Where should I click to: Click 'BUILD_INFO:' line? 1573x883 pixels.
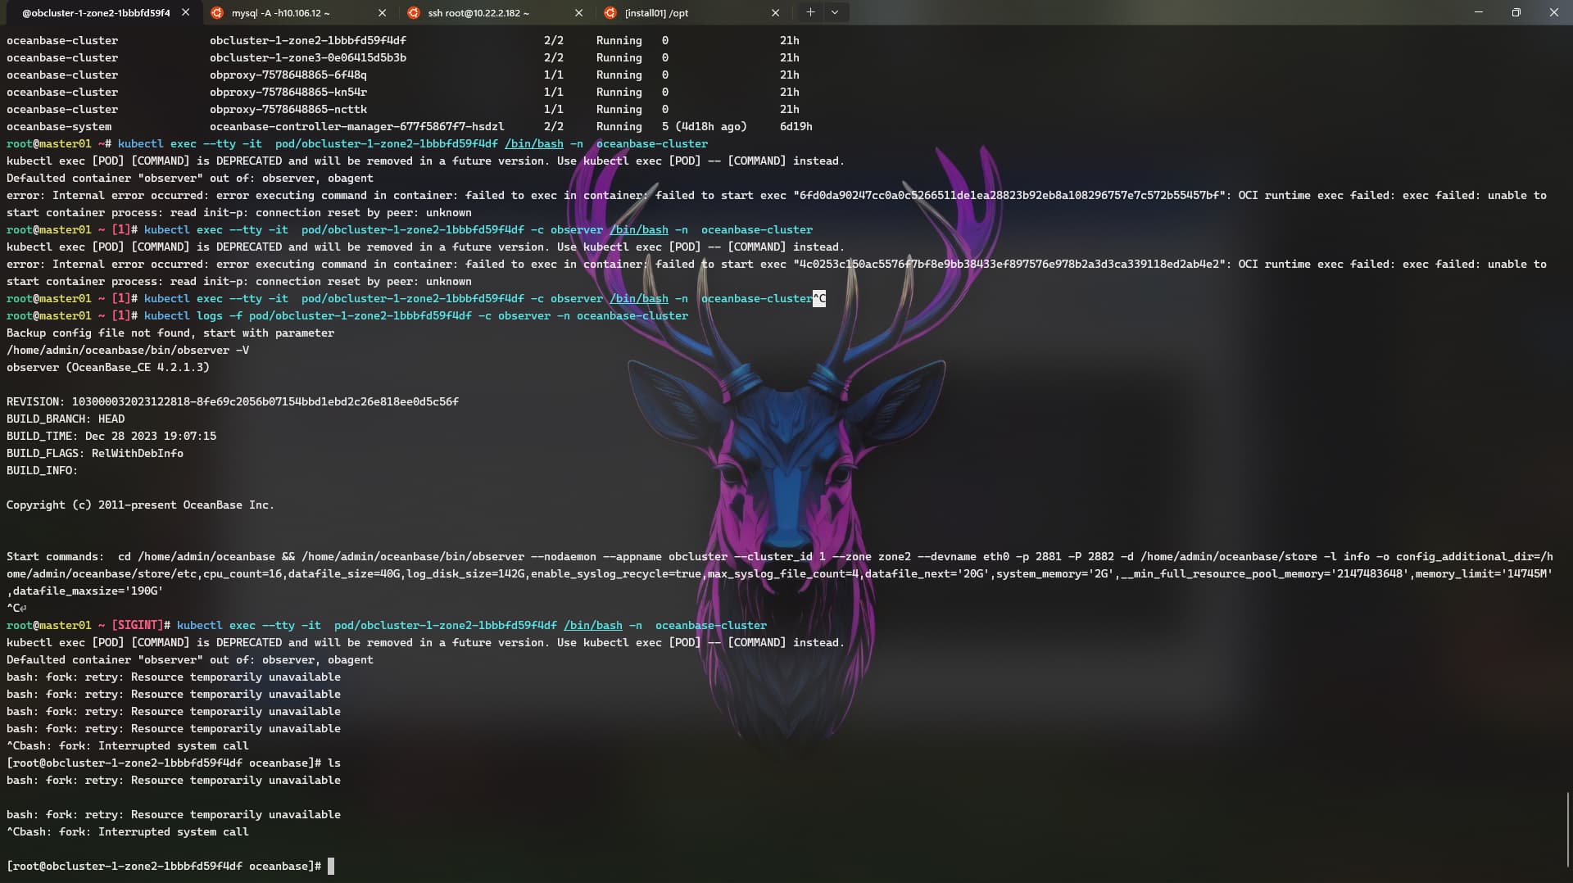click(x=43, y=470)
